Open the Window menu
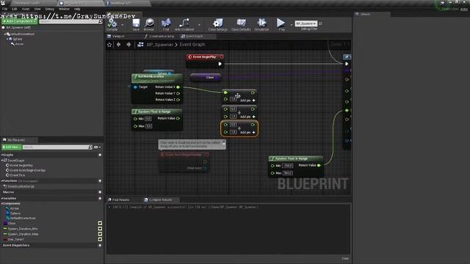The height and width of the screenshot is (264, 470). (64, 9)
